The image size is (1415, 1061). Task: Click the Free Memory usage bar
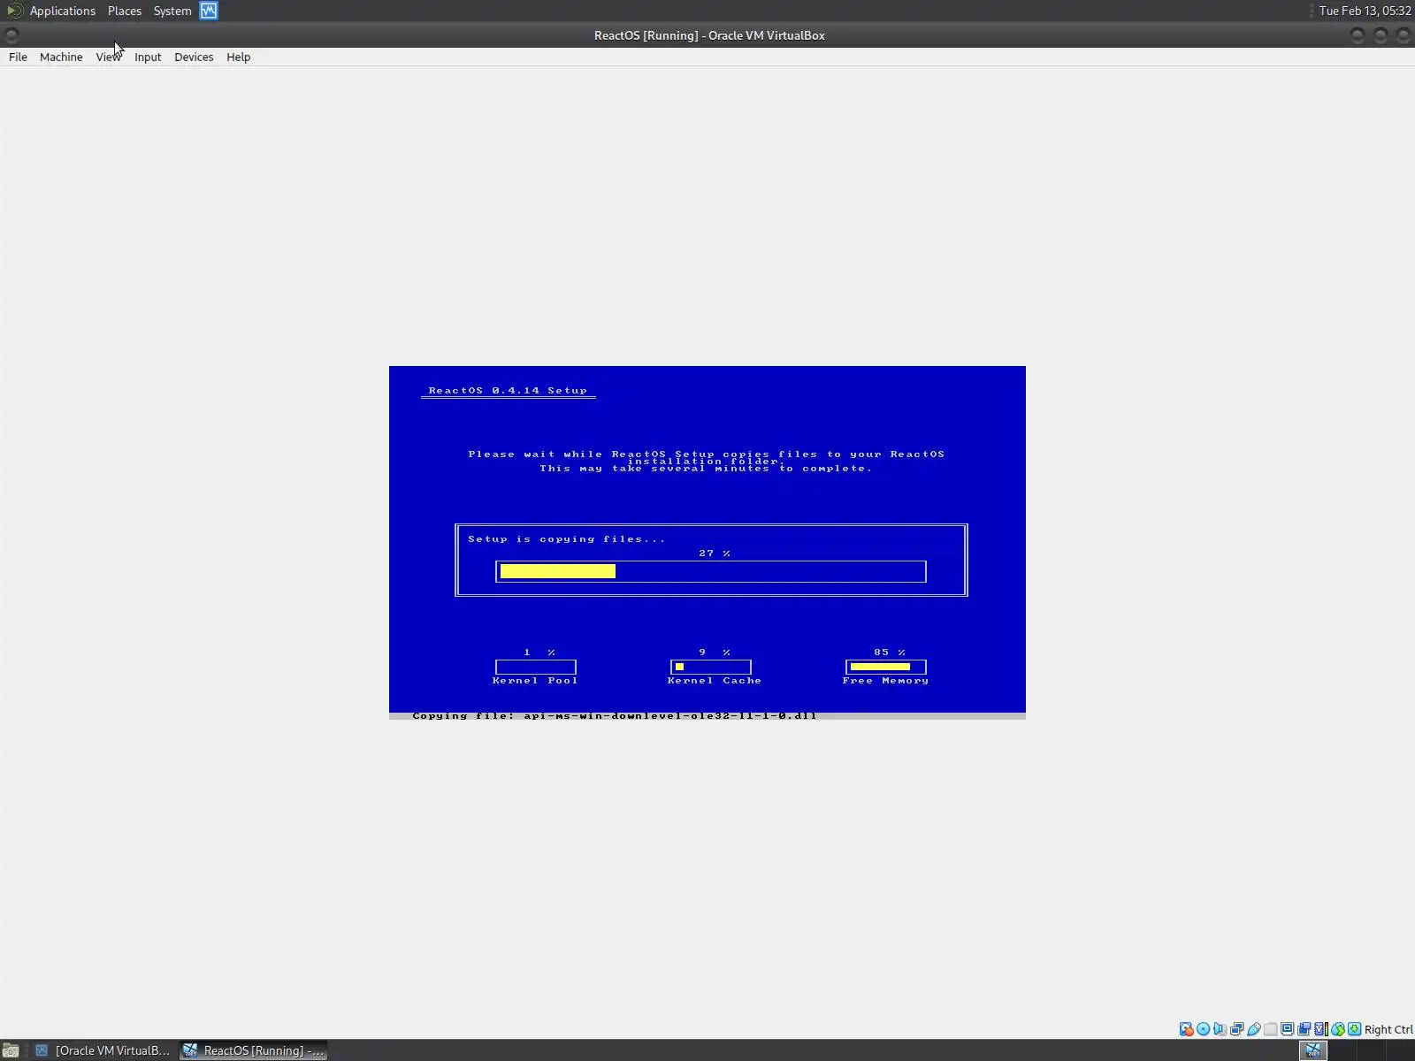[x=886, y=667]
